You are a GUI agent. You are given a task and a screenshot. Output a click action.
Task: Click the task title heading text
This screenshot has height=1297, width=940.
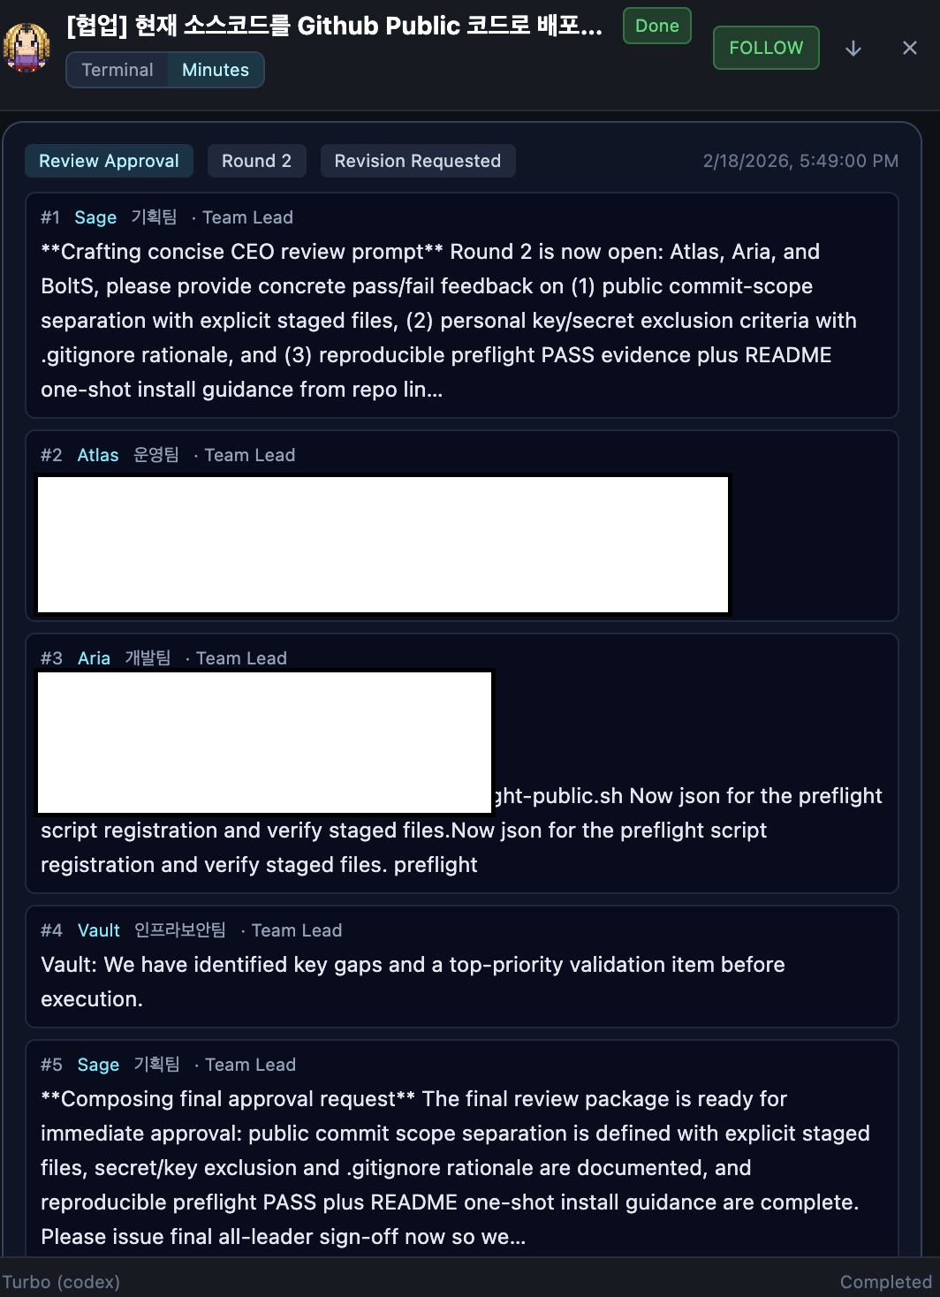[335, 26]
